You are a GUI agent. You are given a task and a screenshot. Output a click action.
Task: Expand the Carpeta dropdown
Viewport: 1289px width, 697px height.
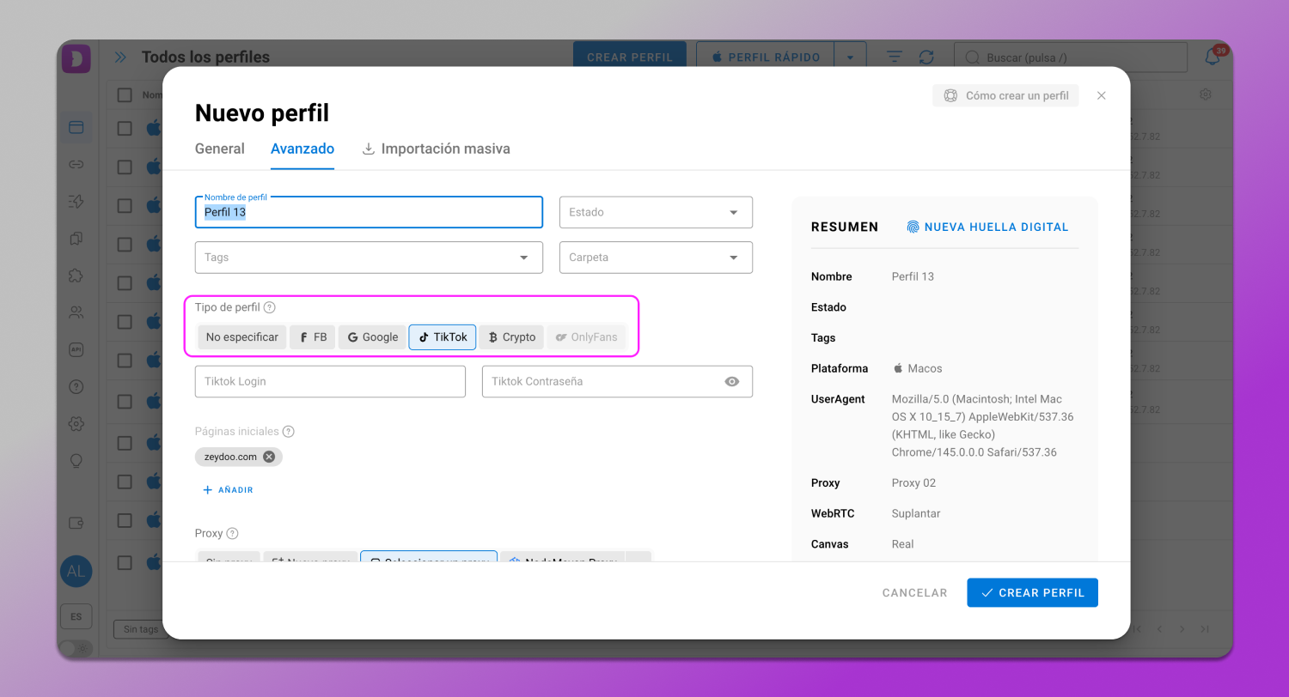656,258
